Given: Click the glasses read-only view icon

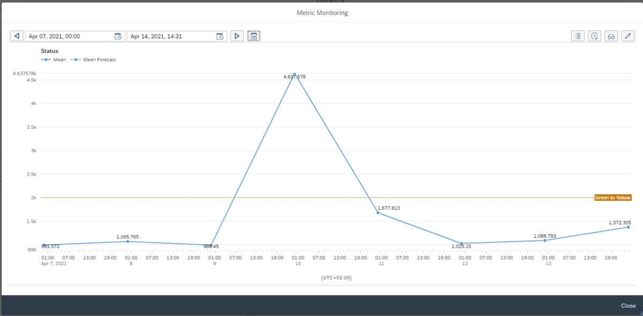Looking at the screenshot, I should tap(611, 36).
